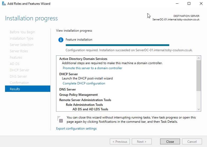Click Export configuration settings link
The image size is (207, 147).
76,129
